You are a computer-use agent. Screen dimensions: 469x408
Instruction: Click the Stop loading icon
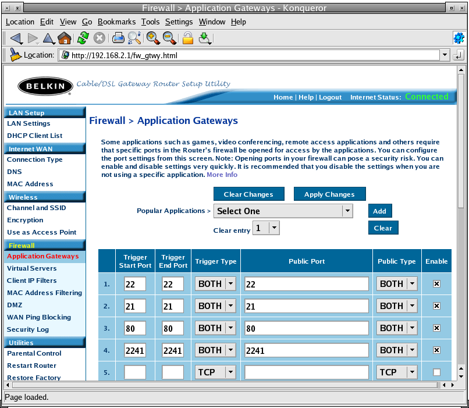(100, 38)
